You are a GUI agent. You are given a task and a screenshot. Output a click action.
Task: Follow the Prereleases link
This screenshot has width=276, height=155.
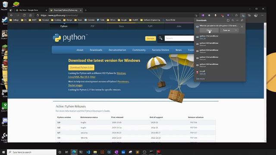click(x=123, y=81)
